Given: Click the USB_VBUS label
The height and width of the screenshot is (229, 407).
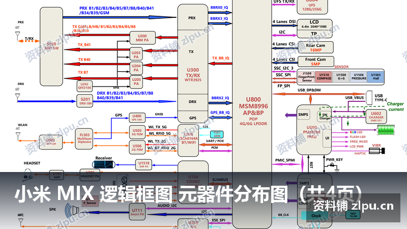Looking at the screenshot, I should pyautogui.click(x=355, y=98).
